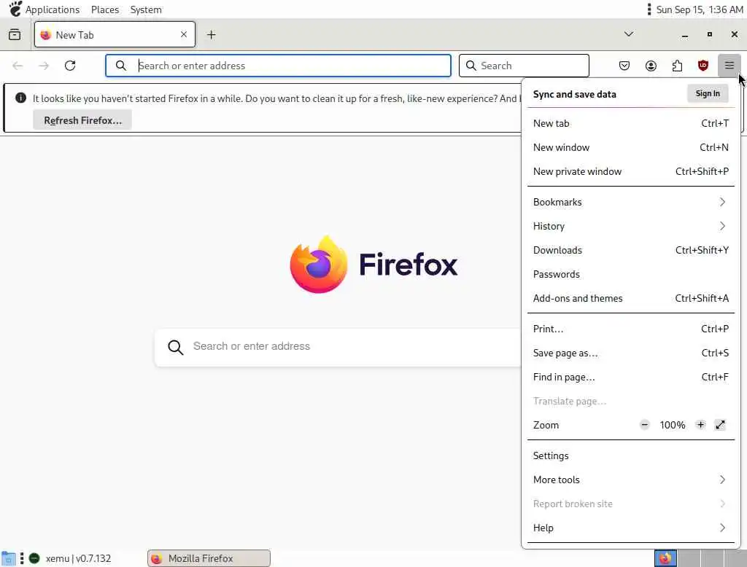
Task: Open the list all tabs chevron
Action: (629, 34)
